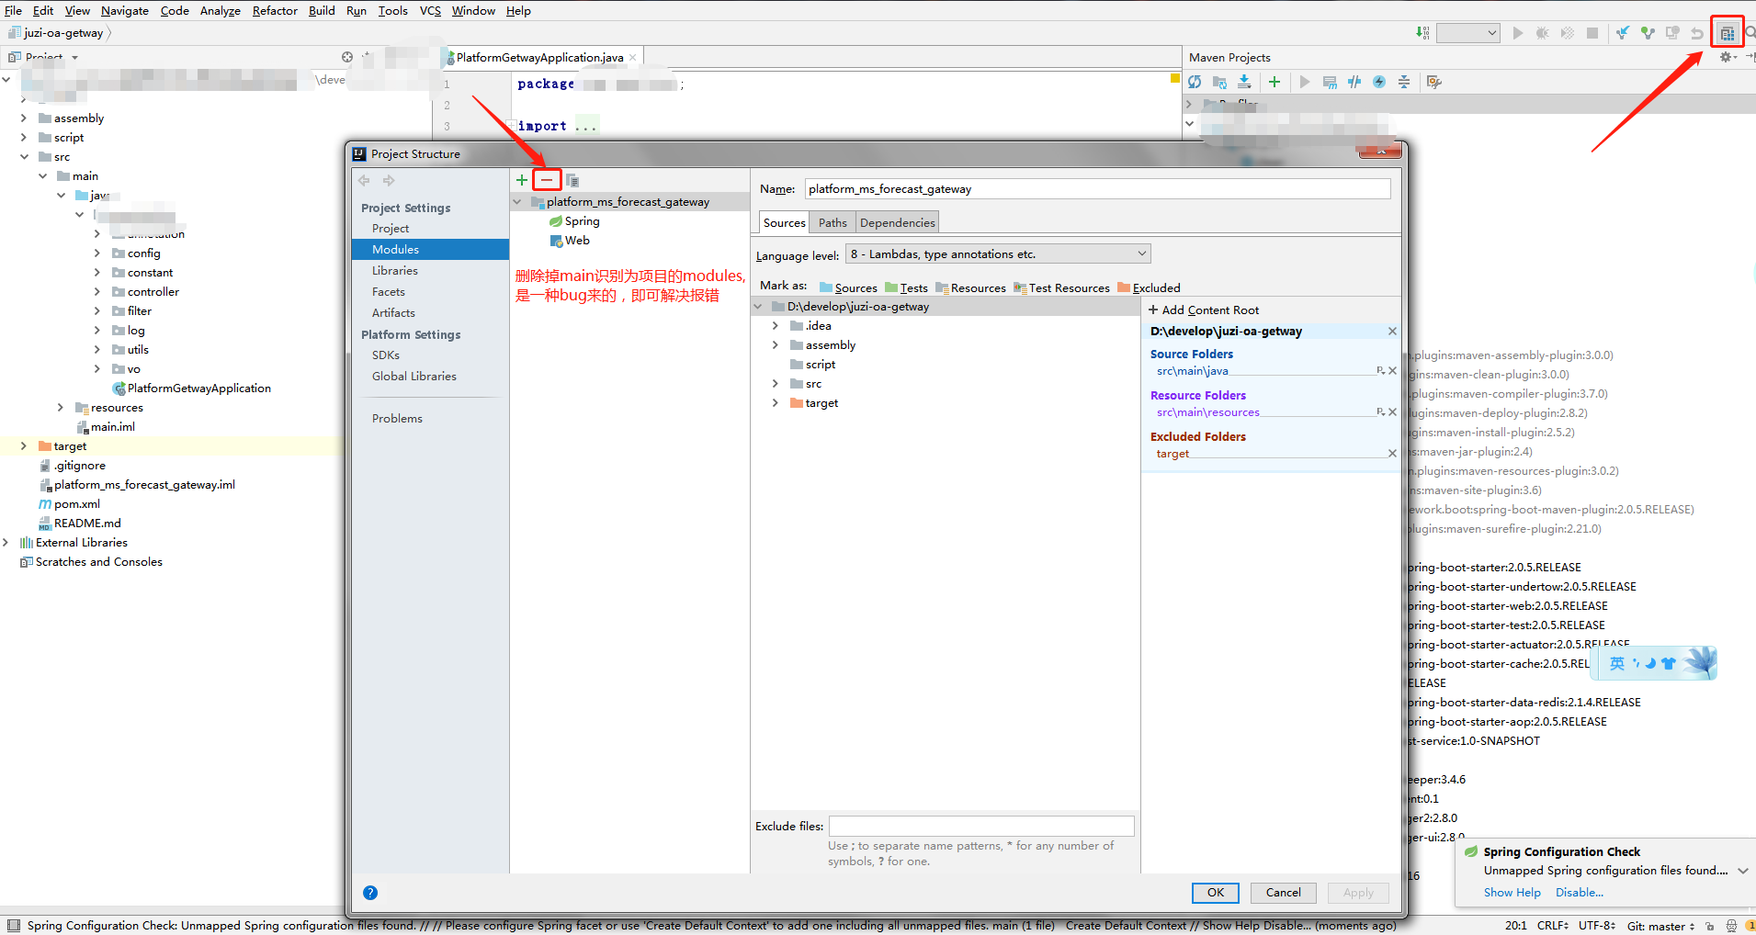Close the PlatformGetwayApplication.java tab
The height and width of the screenshot is (935, 1756).
pyautogui.click(x=632, y=57)
